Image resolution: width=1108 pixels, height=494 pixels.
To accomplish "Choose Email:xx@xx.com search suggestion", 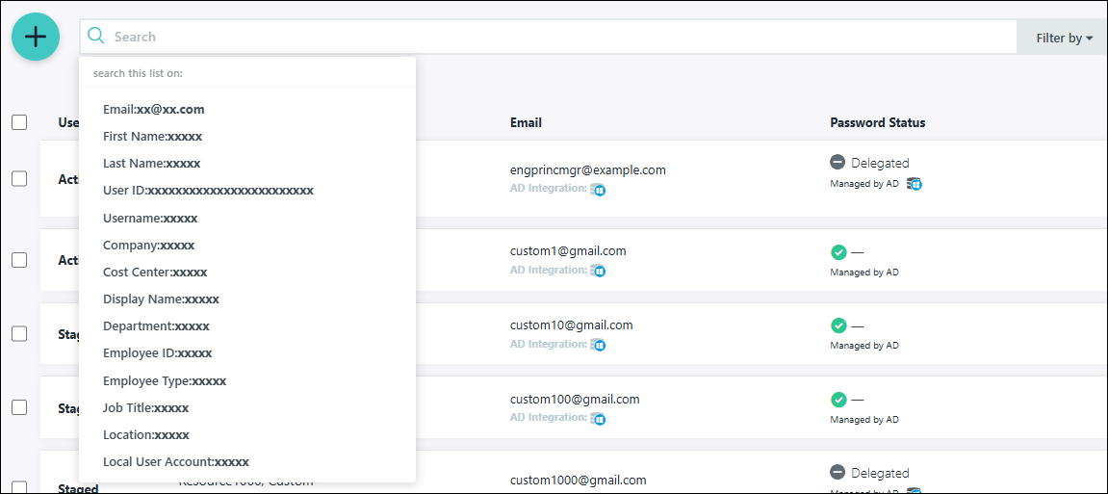I will click(154, 110).
